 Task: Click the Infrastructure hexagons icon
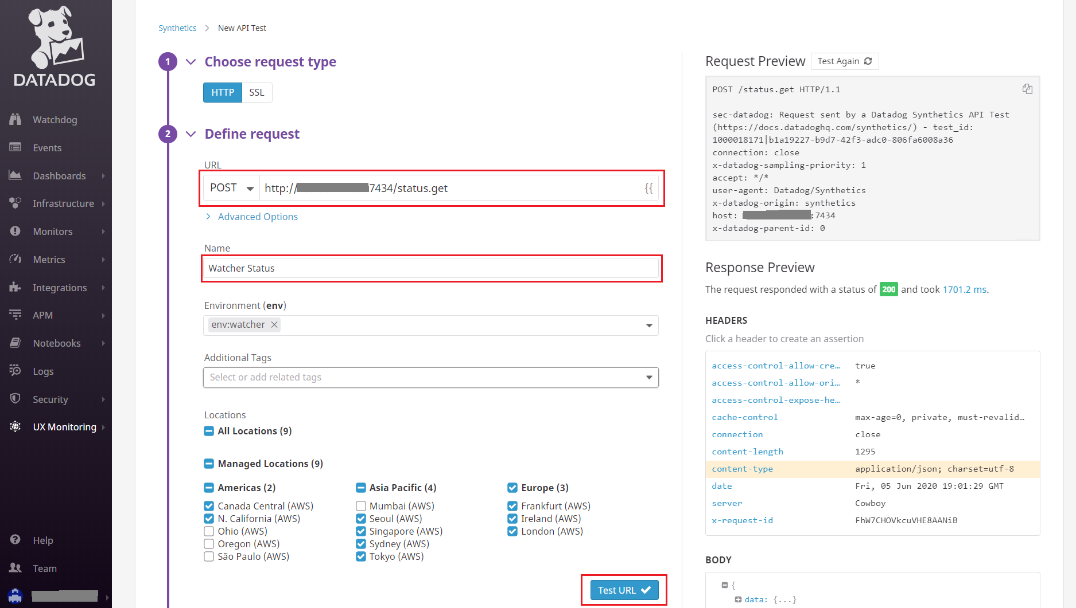click(15, 203)
